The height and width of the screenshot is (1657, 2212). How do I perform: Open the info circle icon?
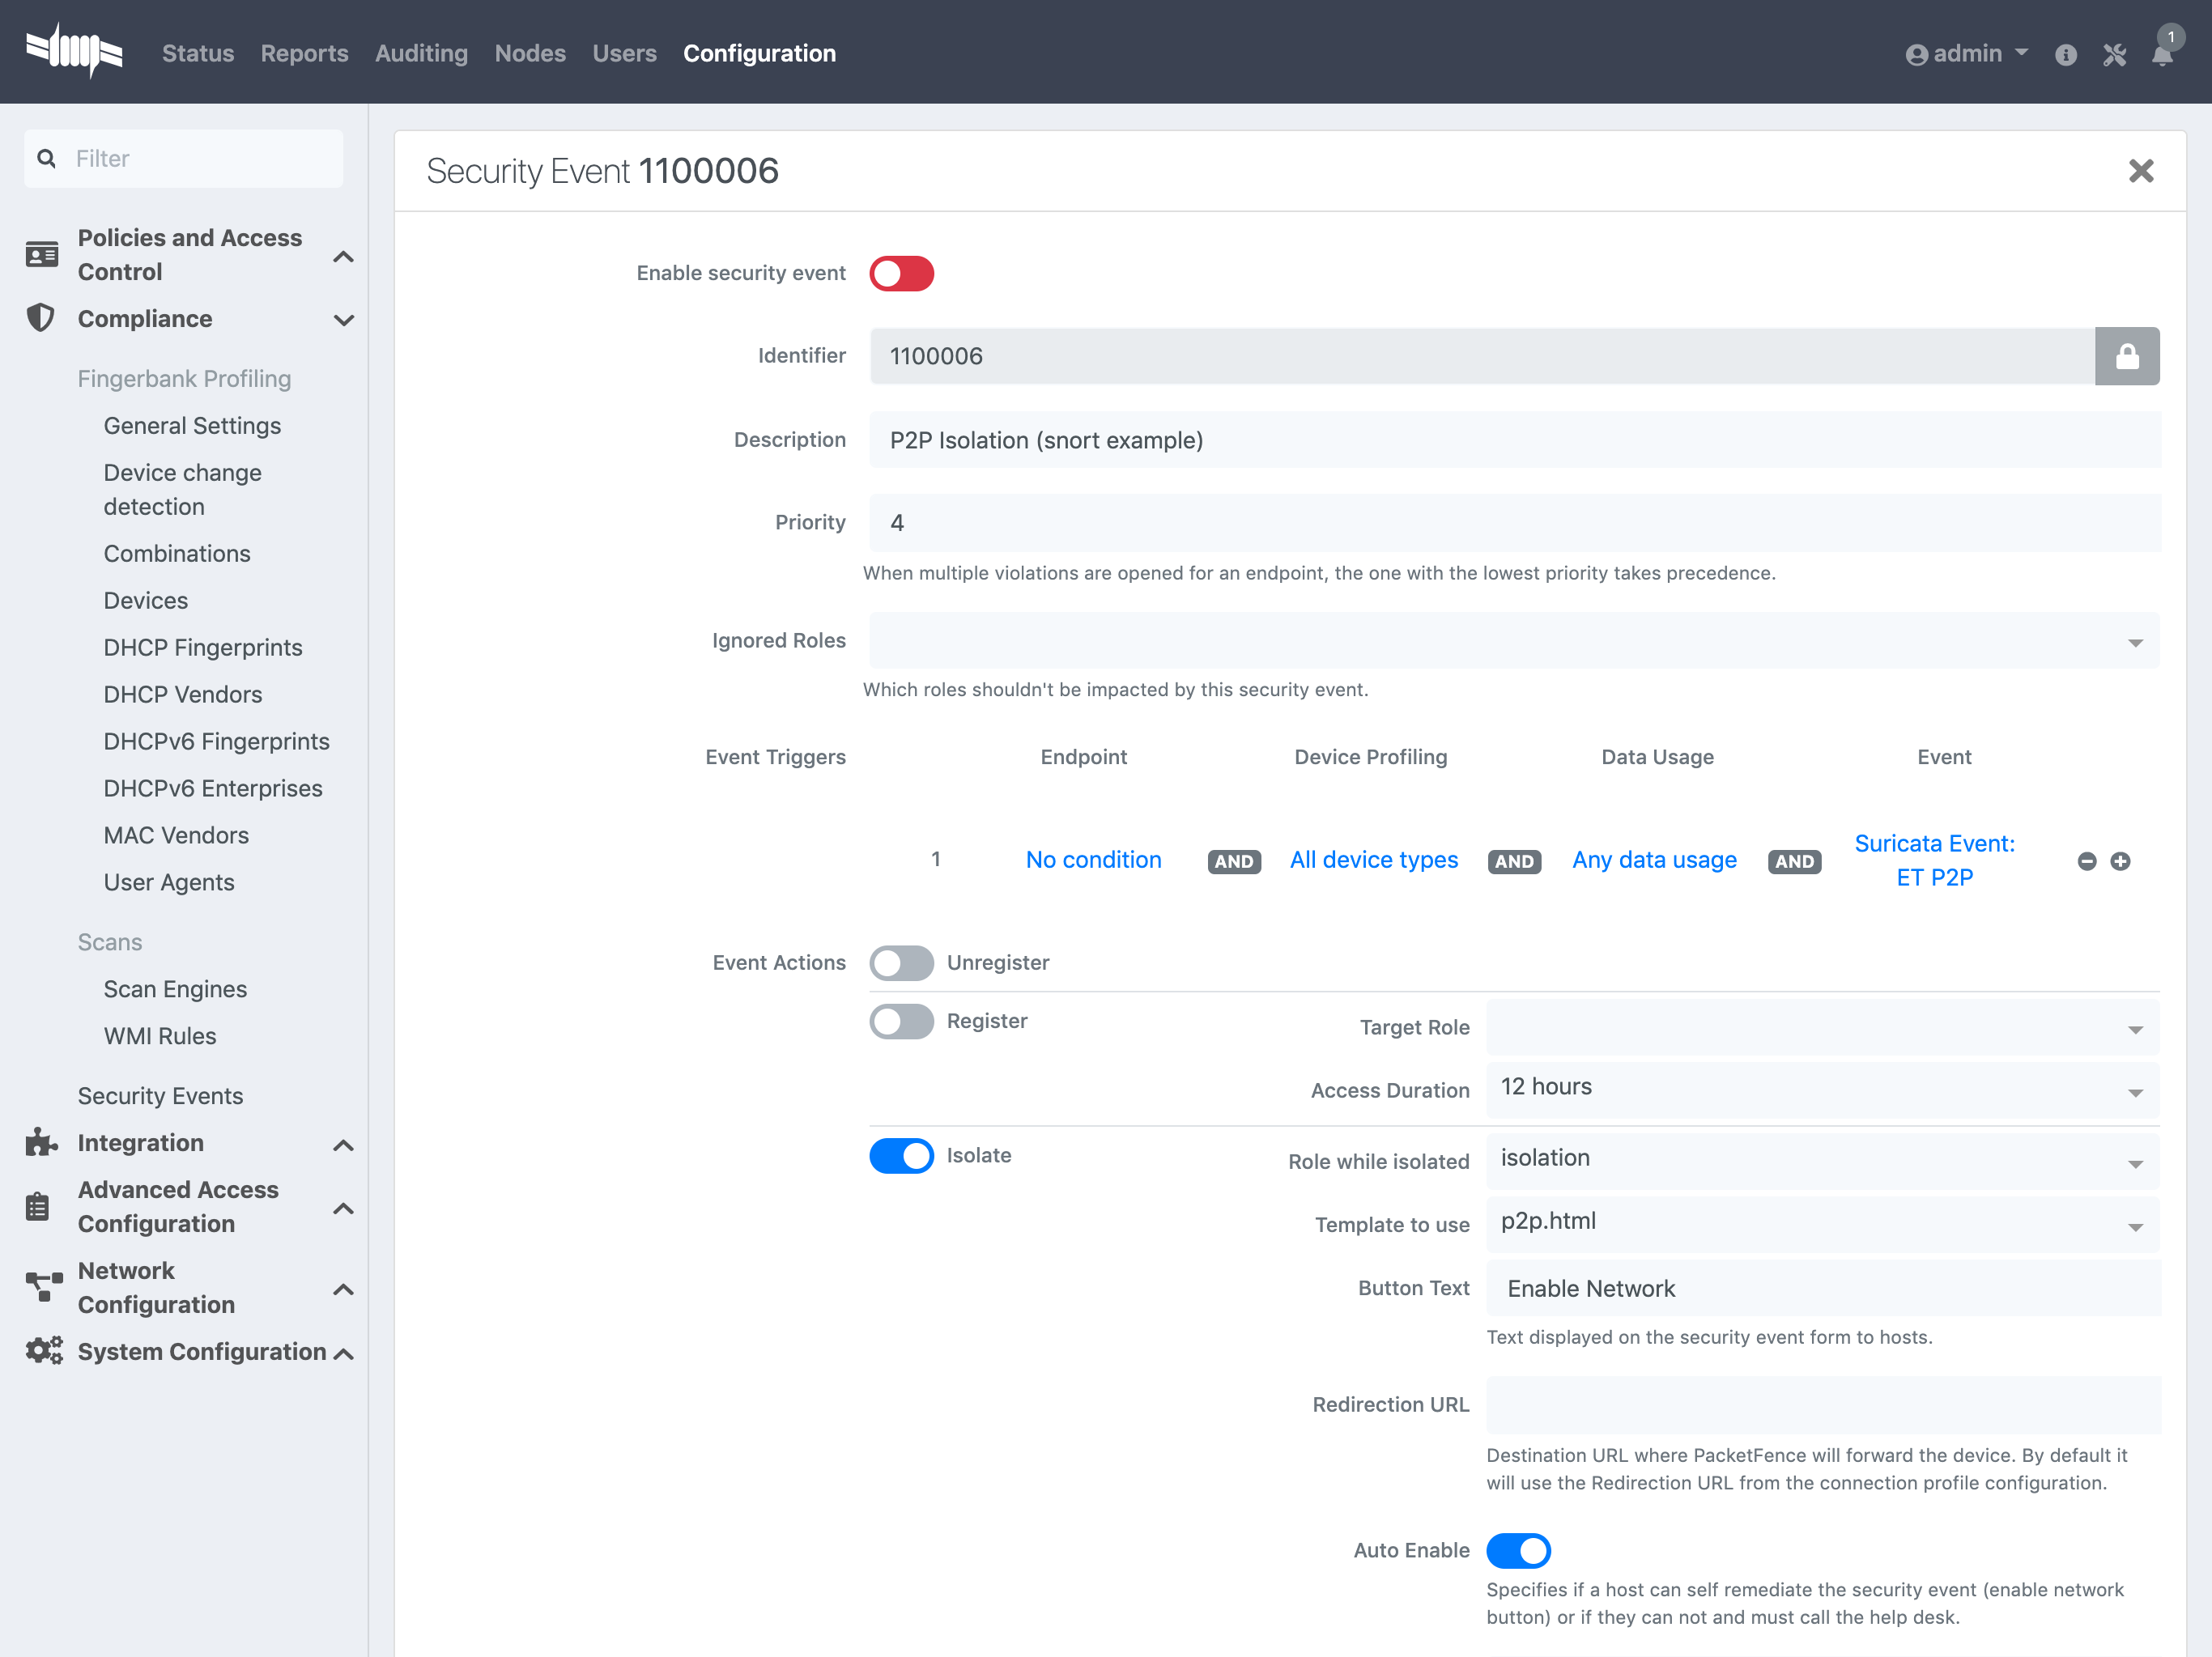2066,55
